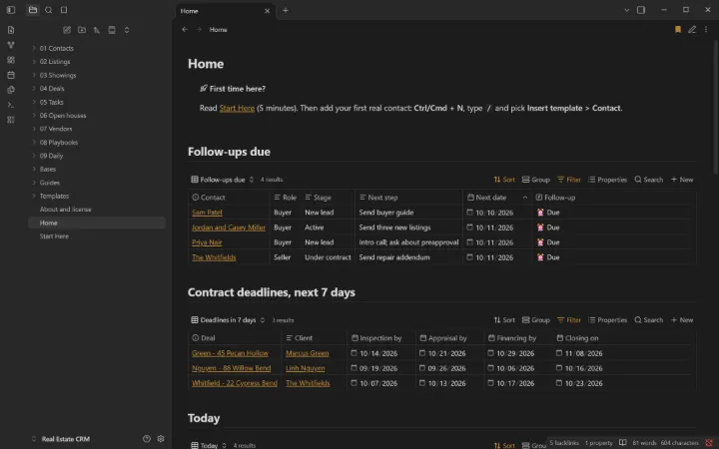
Task: Open today's daily note calendar icon in ribbon
Action: (x=11, y=75)
